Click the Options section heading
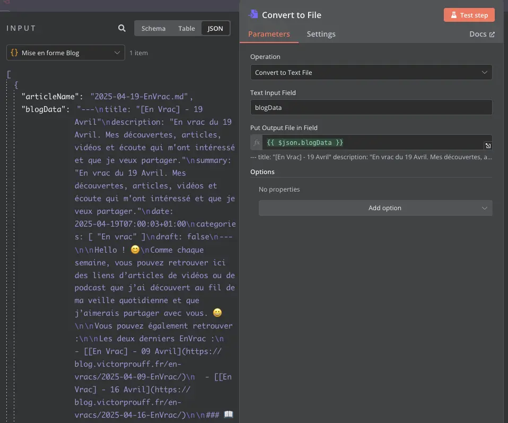This screenshot has height=423, width=508. [x=262, y=172]
